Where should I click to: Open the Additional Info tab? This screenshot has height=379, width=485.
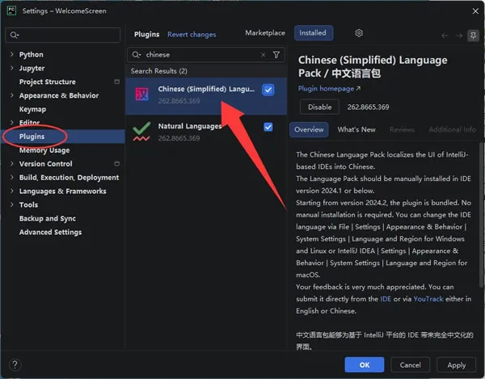(452, 129)
